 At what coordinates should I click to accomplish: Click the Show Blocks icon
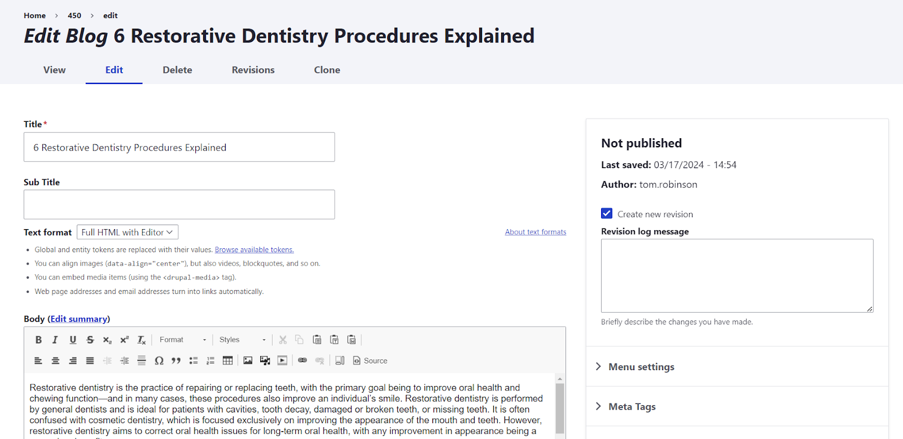[x=340, y=361]
